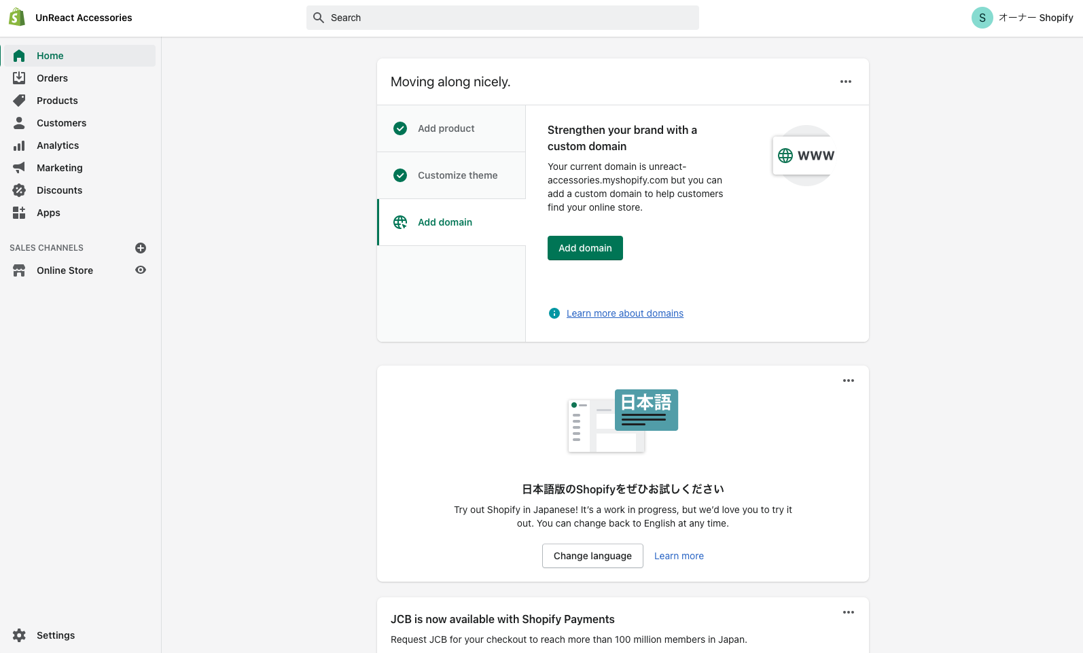The image size is (1083, 653).
Task: Select the Add domain setup step
Action: click(451, 222)
